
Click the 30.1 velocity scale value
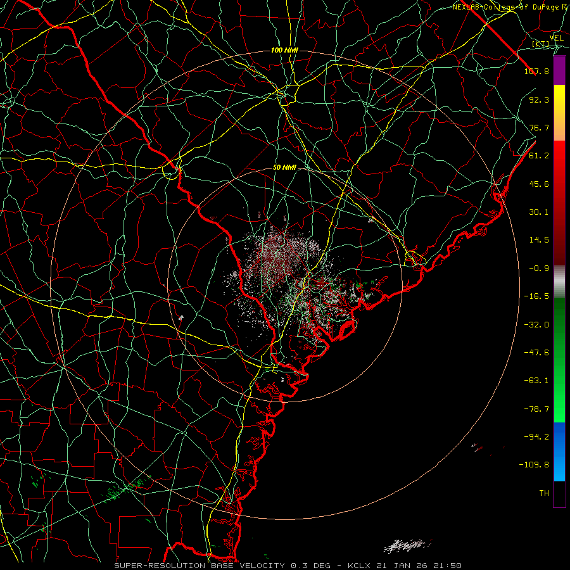click(x=539, y=212)
